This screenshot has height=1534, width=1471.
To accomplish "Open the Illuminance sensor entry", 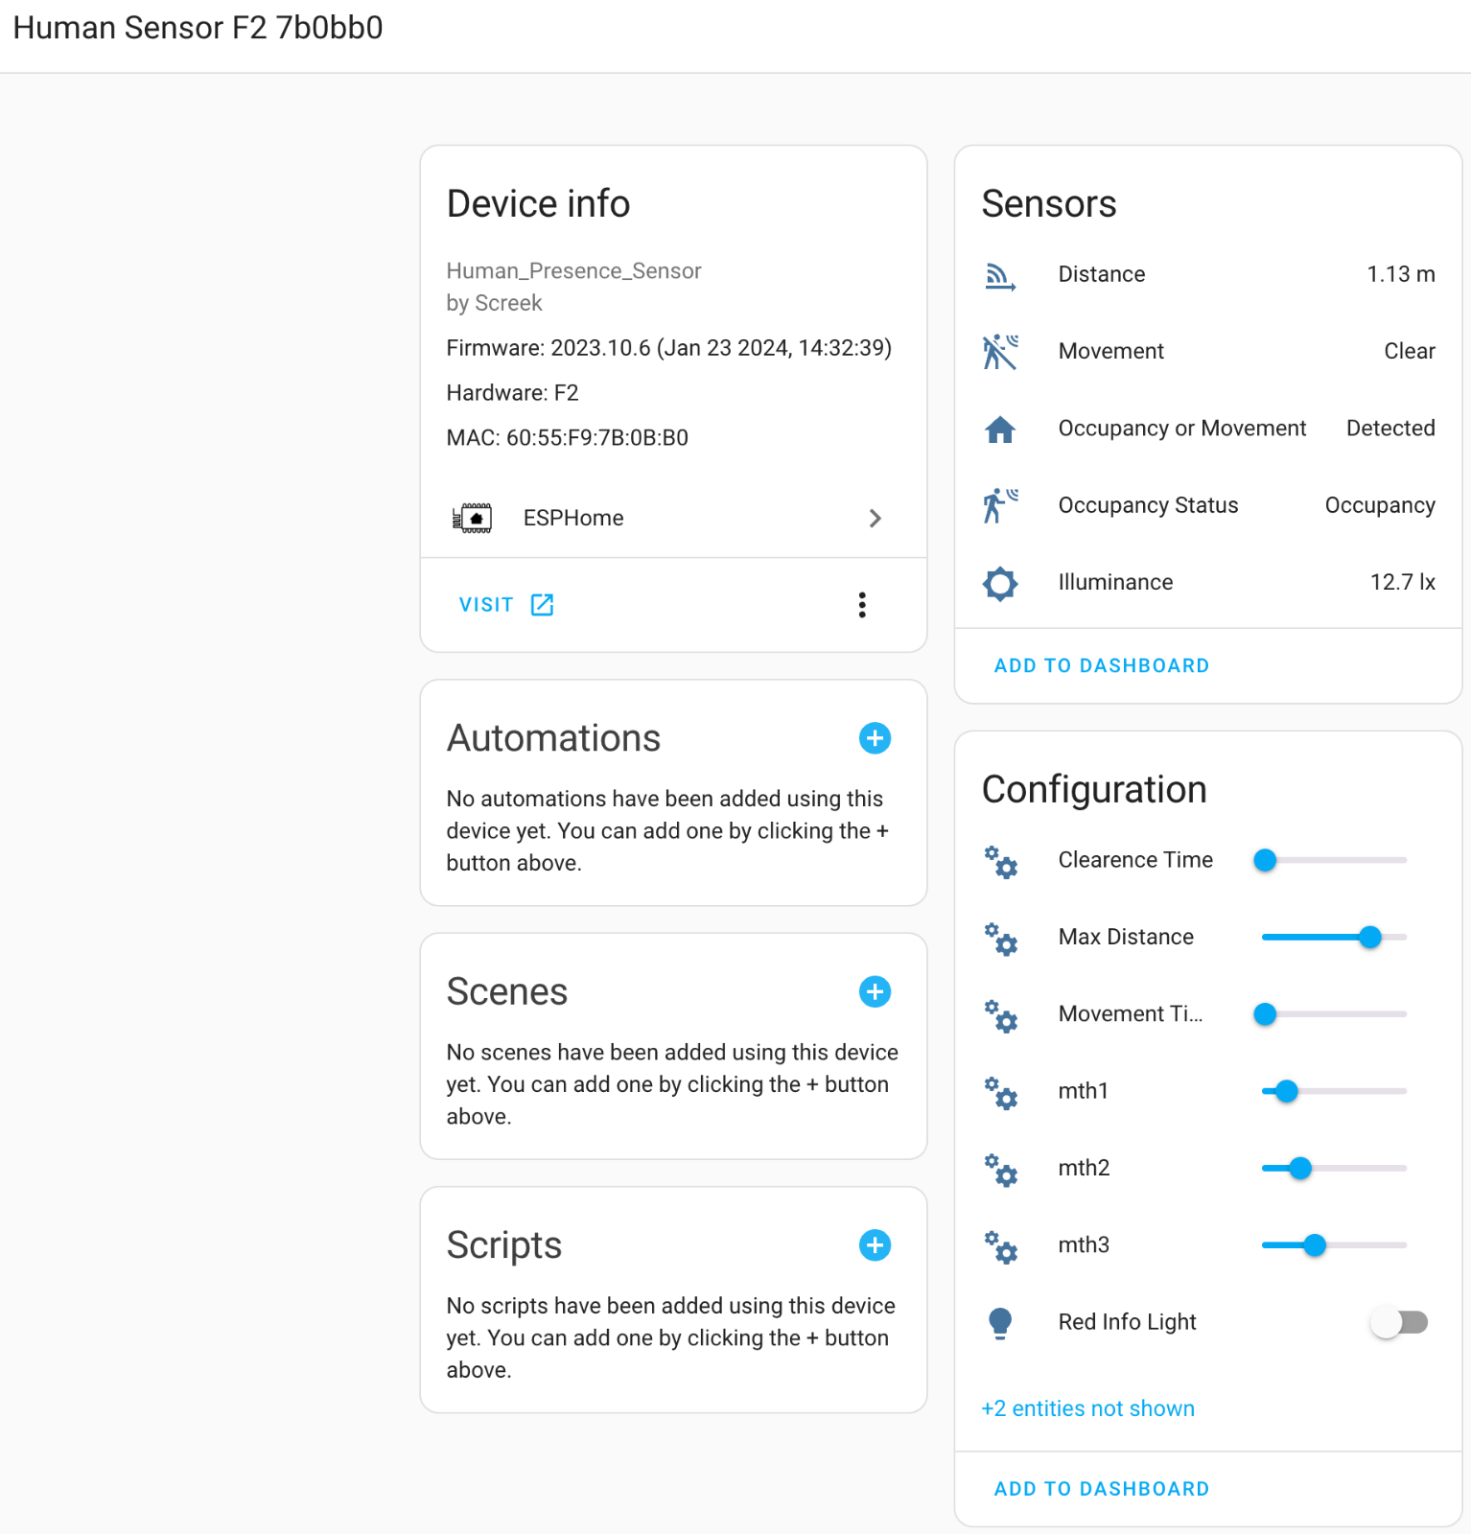I will pos(1208,583).
